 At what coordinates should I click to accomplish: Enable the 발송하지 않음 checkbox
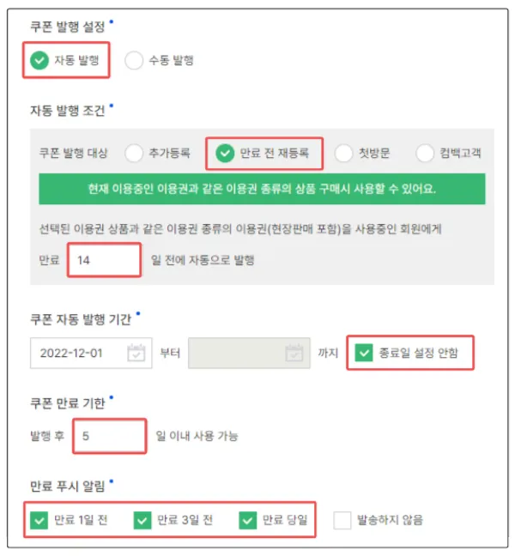point(343,519)
